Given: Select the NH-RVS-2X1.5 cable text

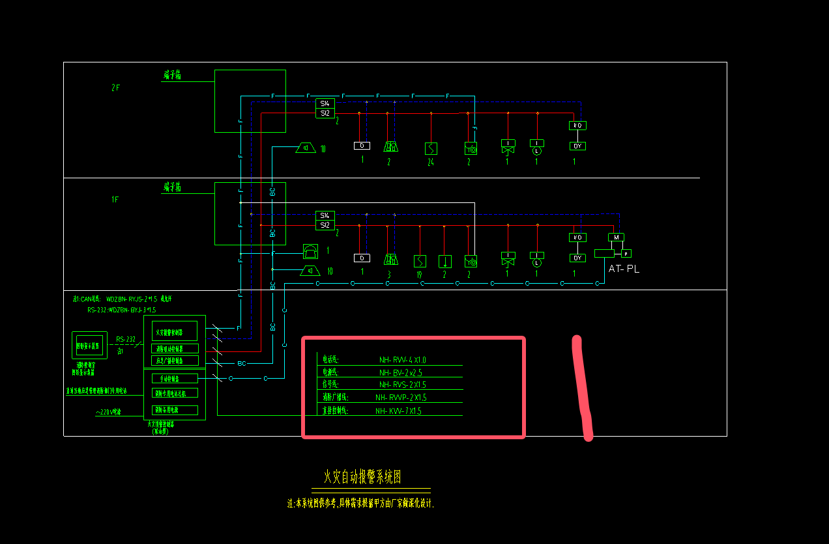Looking at the screenshot, I should click(x=403, y=385).
